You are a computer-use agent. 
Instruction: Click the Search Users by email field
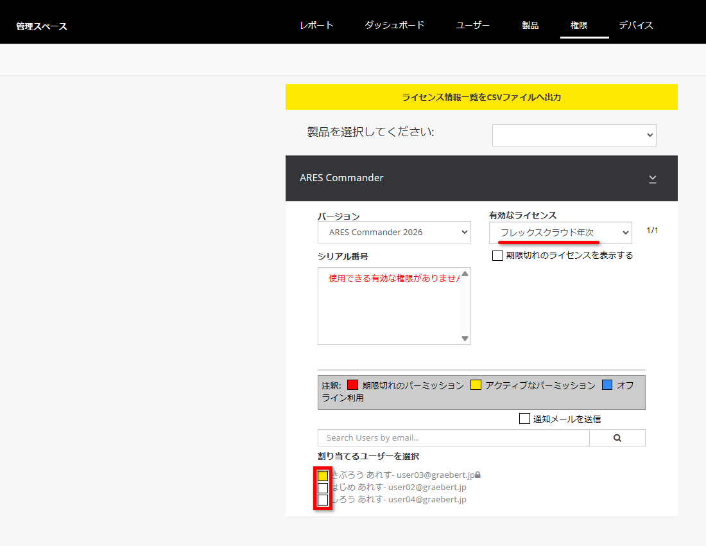pos(453,438)
